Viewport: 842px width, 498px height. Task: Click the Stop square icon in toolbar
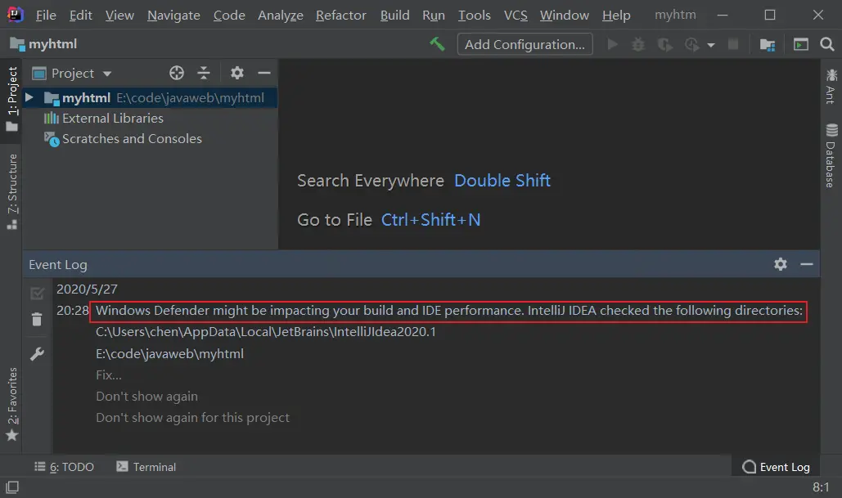[733, 44]
